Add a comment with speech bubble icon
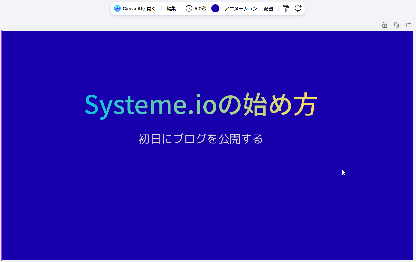This screenshot has width=416, height=262. click(x=298, y=9)
